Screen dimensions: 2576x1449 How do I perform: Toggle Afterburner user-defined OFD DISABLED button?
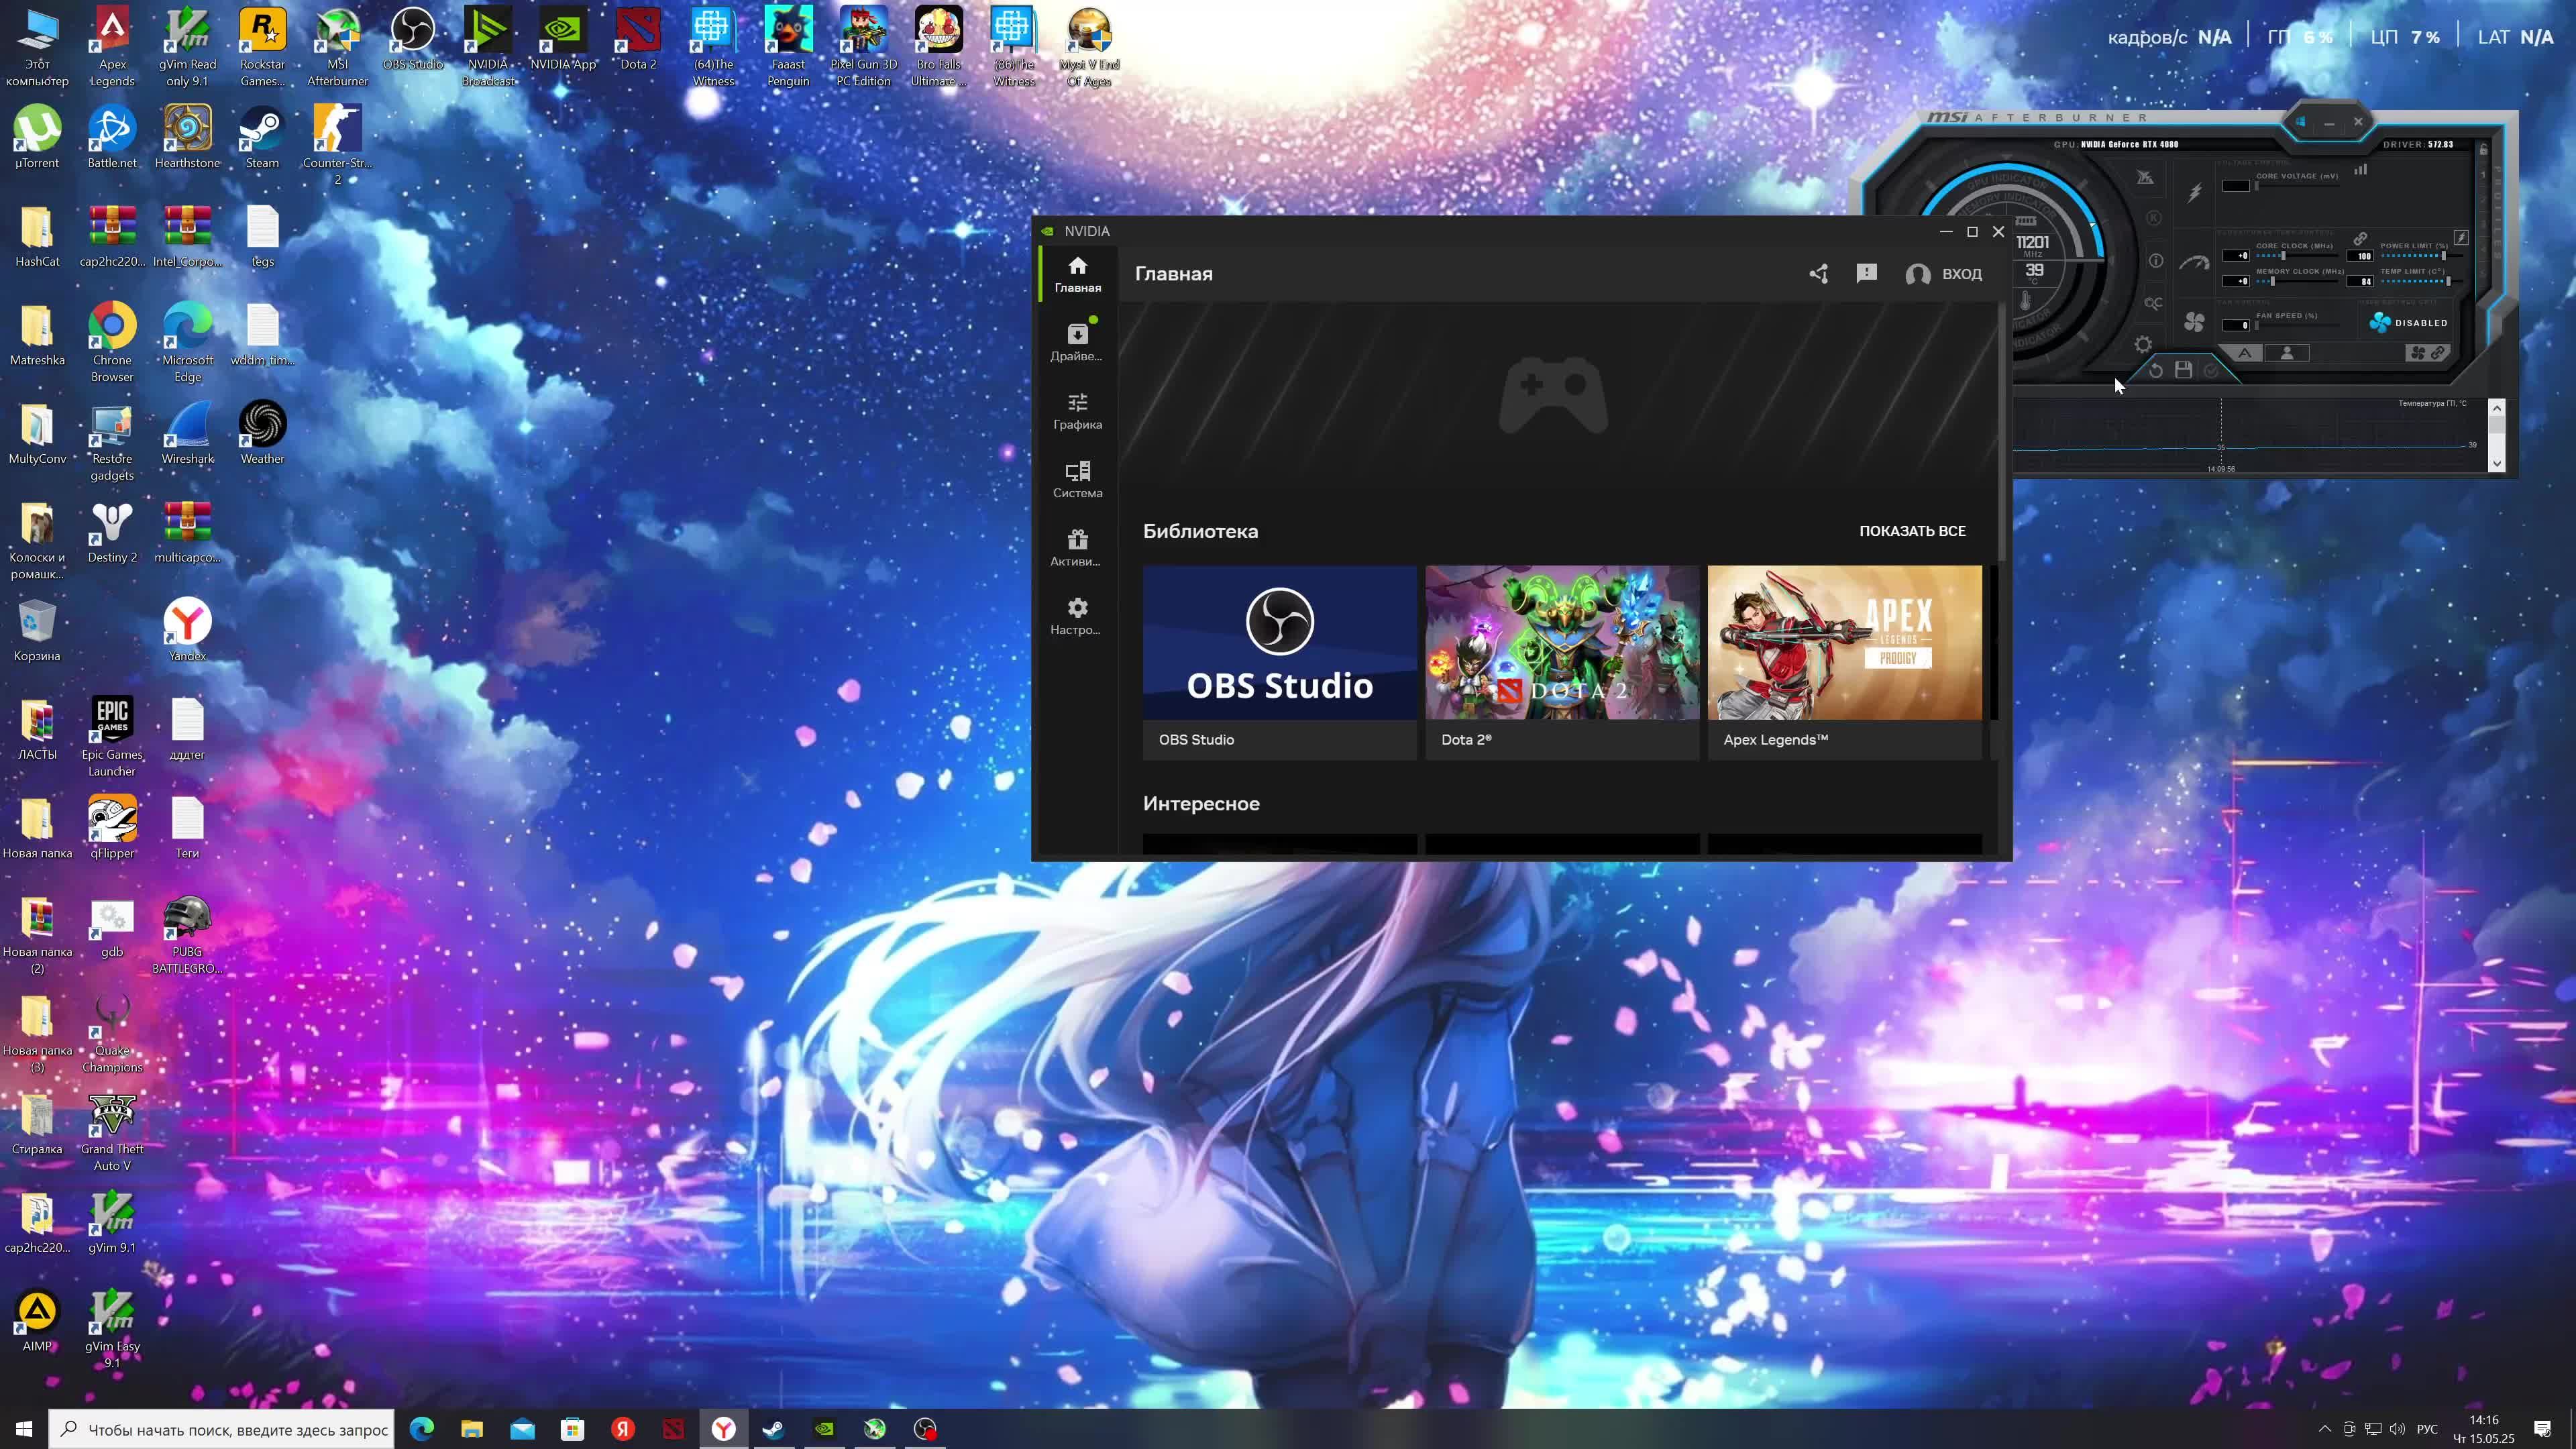tap(2408, 322)
